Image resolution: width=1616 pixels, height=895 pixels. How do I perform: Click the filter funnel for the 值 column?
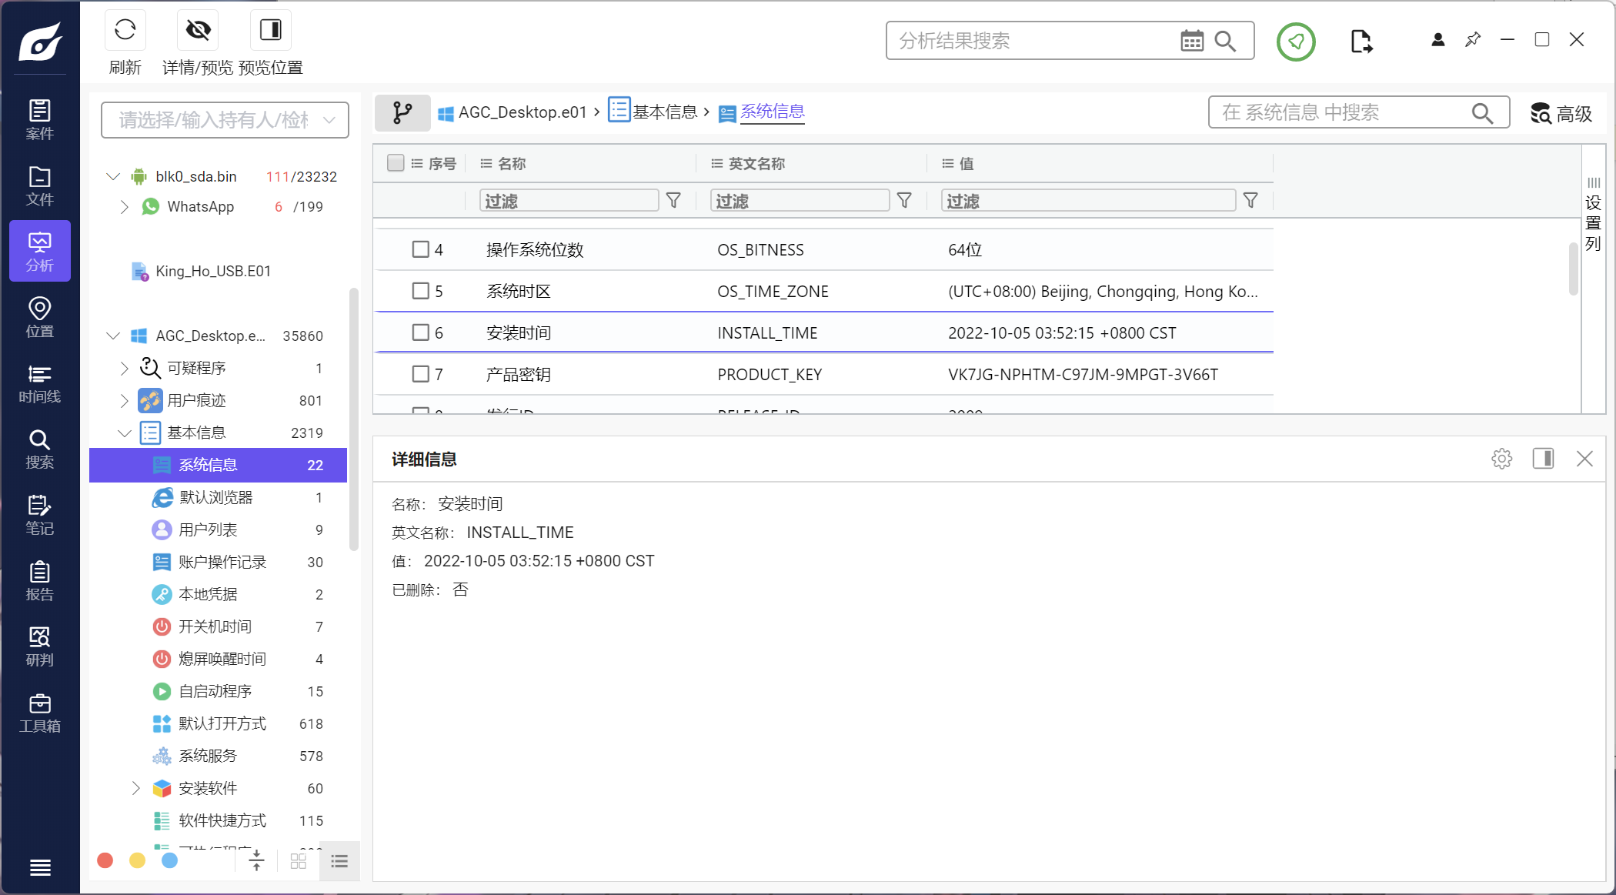(x=1250, y=201)
